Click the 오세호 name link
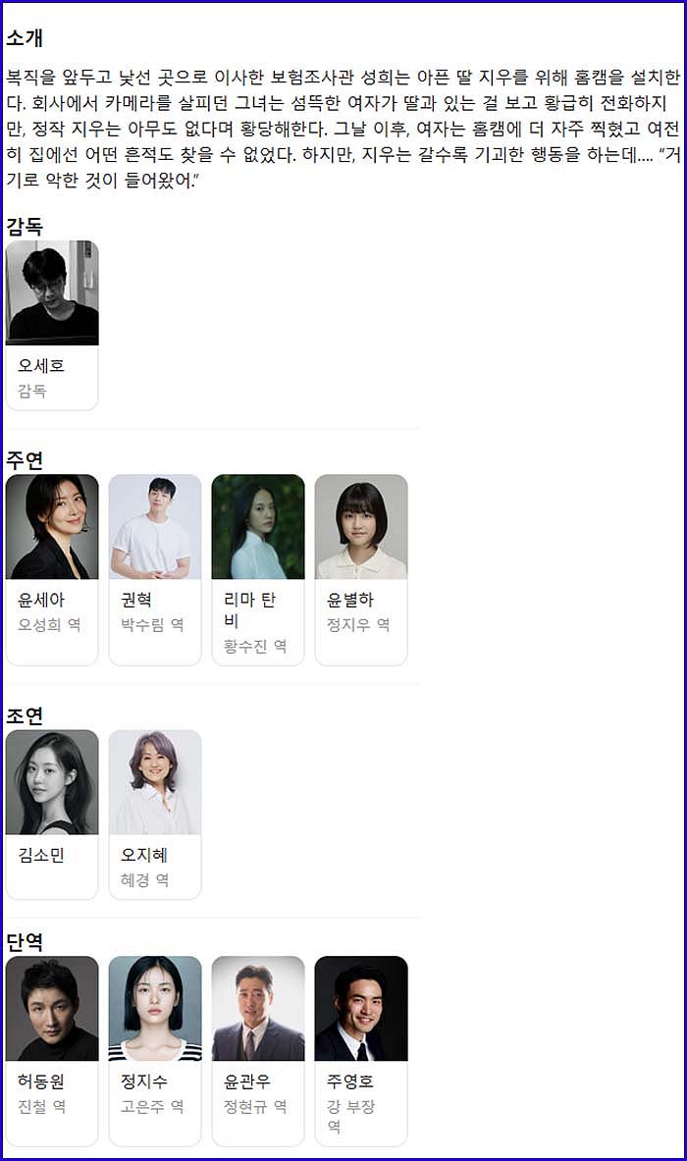Image resolution: width=687 pixels, height=1161 pixels. click(x=41, y=366)
